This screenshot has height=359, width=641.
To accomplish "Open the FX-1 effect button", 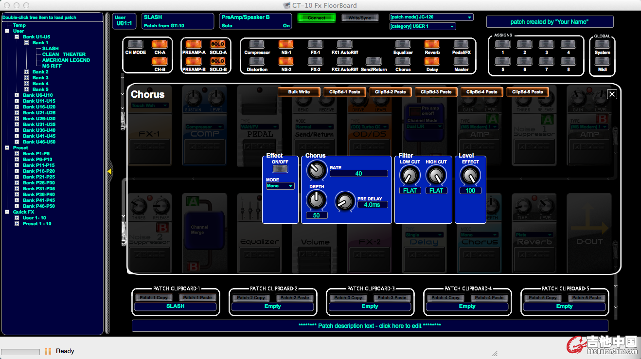I will tap(315, 45).
